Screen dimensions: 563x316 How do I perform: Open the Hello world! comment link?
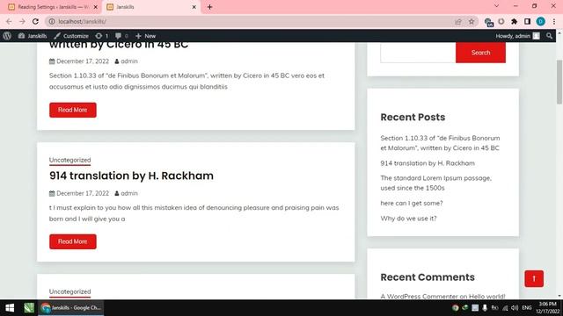pyautogui.click(x=486, y=297)
